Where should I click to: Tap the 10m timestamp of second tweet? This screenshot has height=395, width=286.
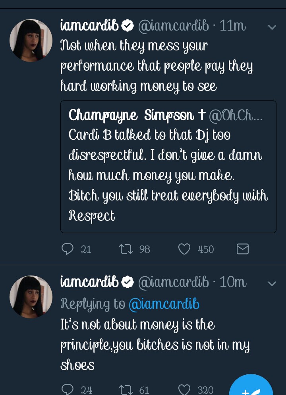pos(233,282)
